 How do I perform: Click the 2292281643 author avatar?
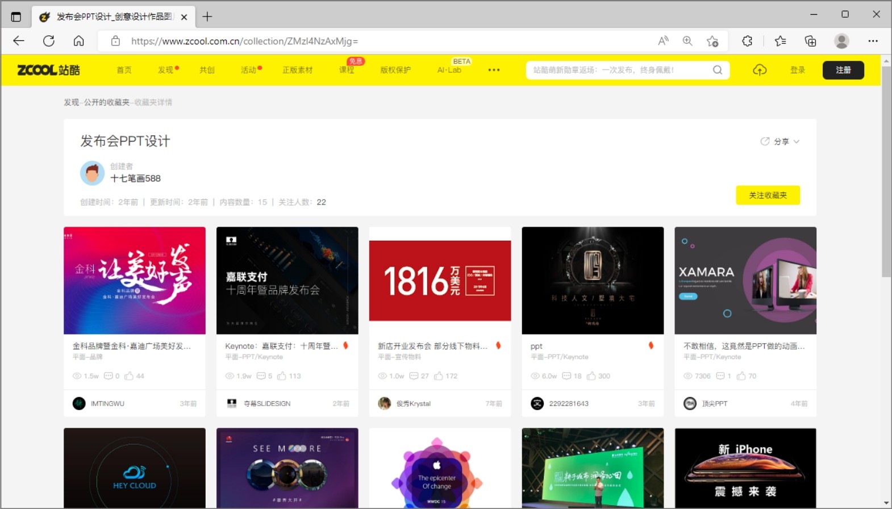537,403
